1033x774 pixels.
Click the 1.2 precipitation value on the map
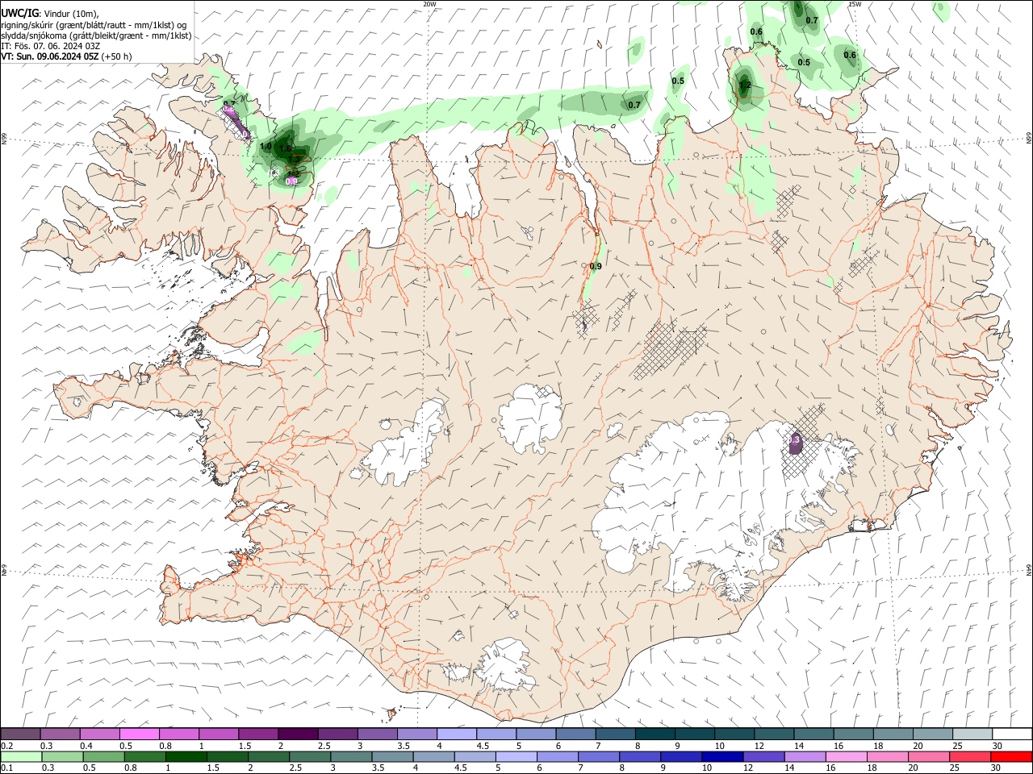coord(745,85)
